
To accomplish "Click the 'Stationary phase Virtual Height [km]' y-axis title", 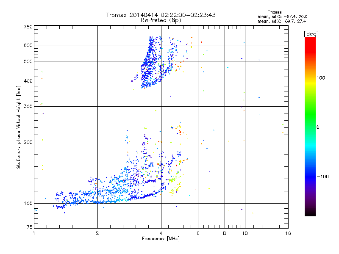I will 18,127.
